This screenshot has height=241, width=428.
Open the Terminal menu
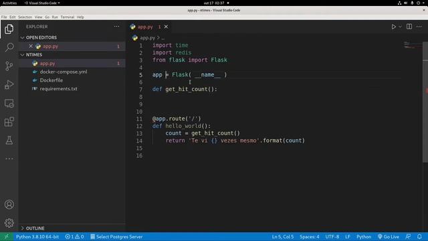click(x=68, y=17)
